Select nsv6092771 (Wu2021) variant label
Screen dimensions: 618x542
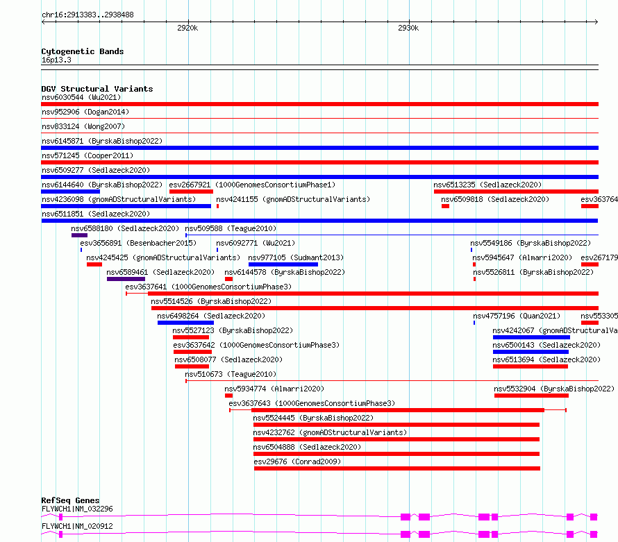coord(256,243)
